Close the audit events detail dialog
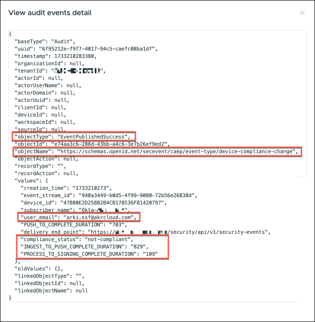315x322 pixels. point(302,13)
